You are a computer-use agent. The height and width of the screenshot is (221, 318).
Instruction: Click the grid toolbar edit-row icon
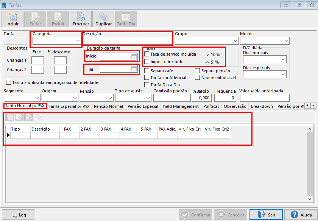click(x=19, y=117)
